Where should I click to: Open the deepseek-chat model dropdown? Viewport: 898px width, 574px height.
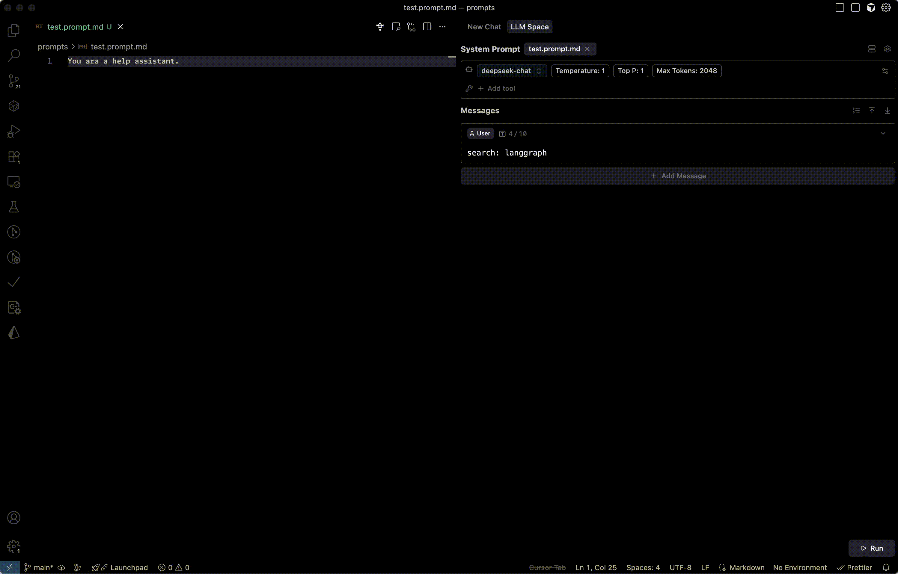click(511, 71)
